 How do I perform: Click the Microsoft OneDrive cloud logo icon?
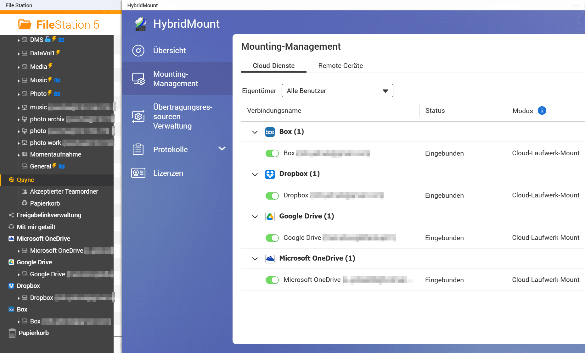click(270, 258)
